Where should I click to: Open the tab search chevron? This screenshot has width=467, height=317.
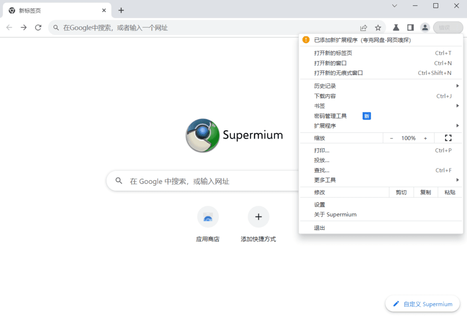[394, 5]
